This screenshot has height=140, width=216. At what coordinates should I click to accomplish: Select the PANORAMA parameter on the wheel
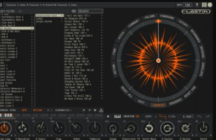tap(167, 17)
